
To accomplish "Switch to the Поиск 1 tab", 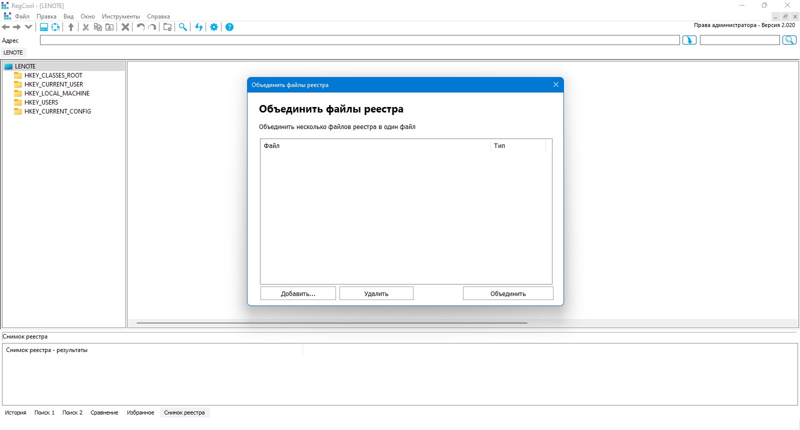I will [44, 412].
